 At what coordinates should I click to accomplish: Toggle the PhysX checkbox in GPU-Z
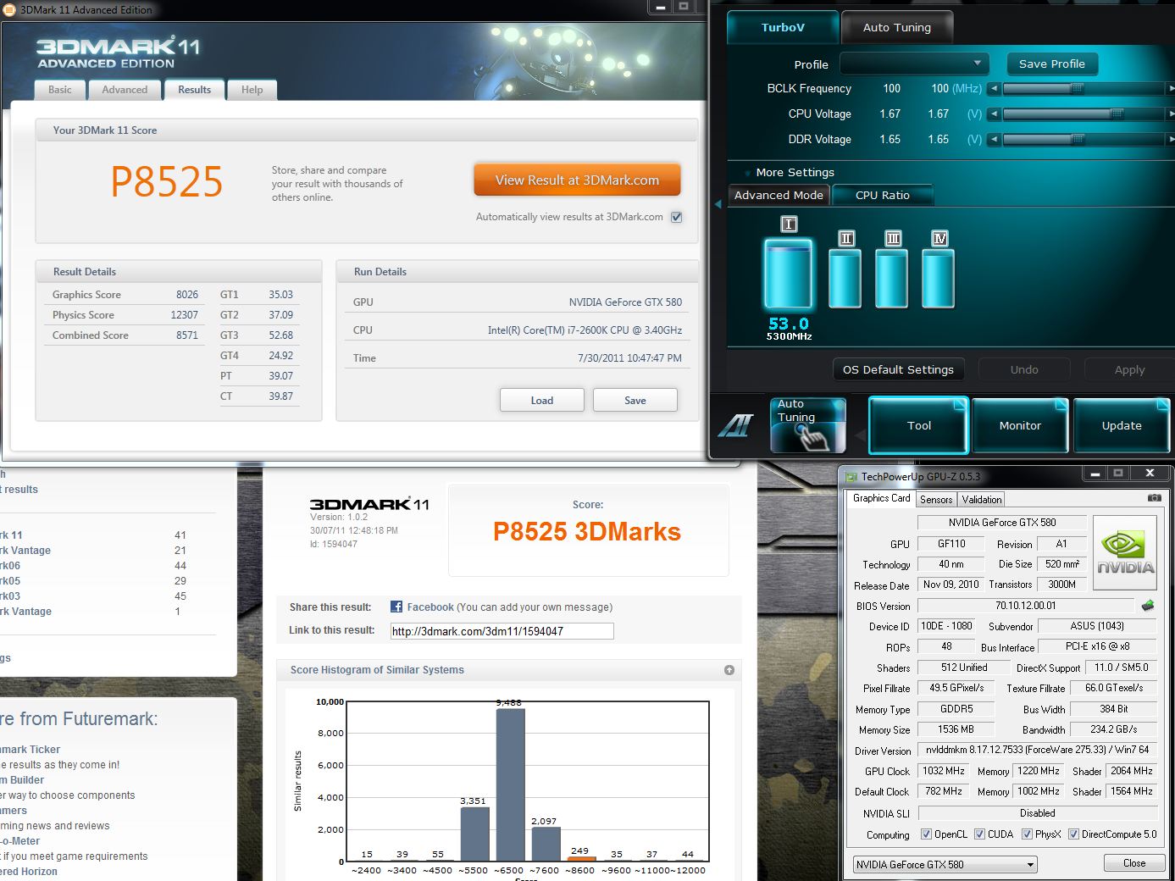point(1027,834)
